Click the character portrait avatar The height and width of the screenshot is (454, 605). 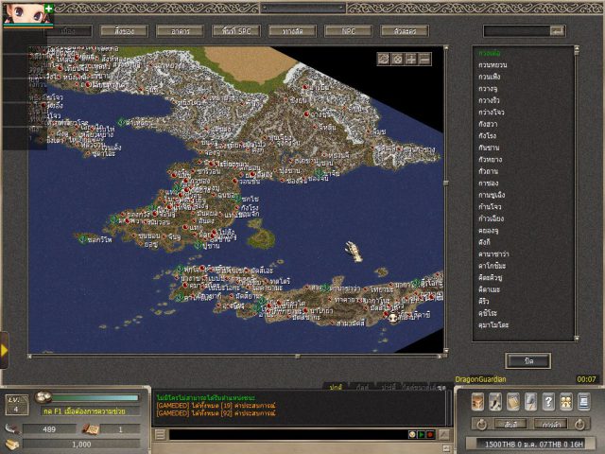[19, 10]
